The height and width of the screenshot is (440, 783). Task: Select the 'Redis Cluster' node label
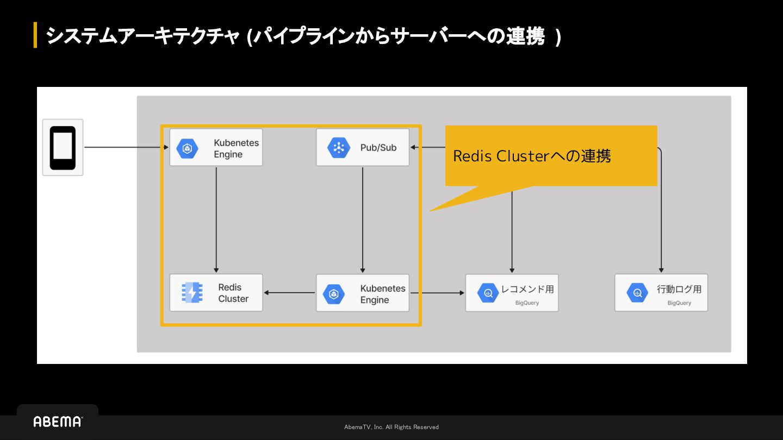233,293
